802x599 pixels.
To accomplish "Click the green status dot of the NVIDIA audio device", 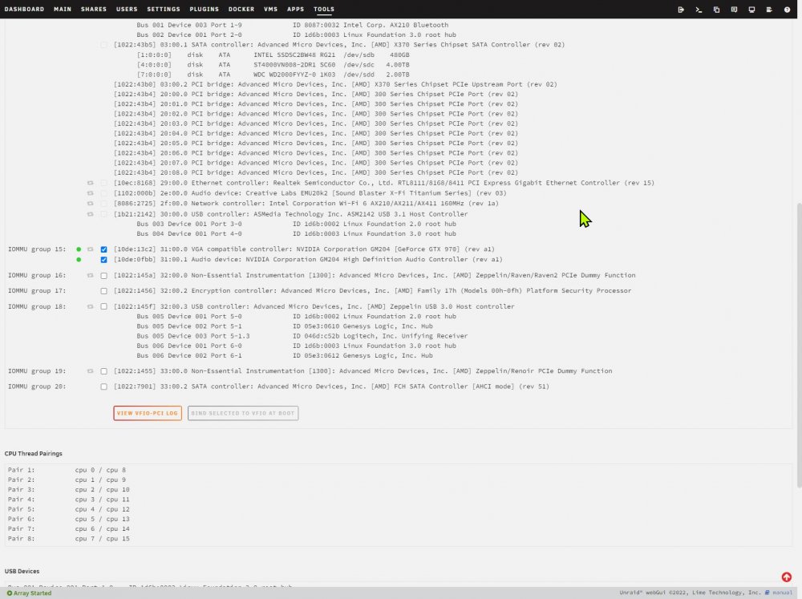I will [x=79, y=259].
